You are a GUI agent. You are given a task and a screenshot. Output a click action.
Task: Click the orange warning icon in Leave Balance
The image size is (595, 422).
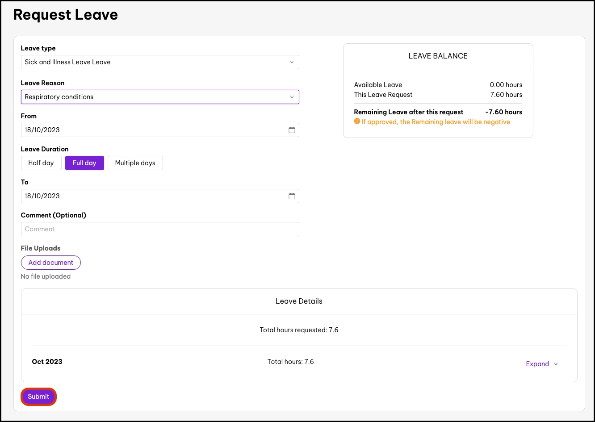[x=357, y=121]
